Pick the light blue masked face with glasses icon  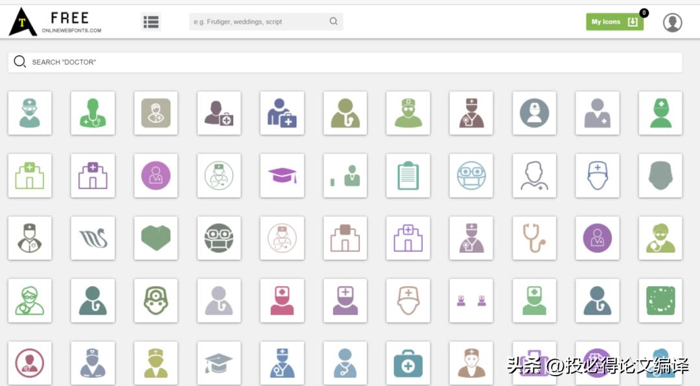[x=471, y=176]
